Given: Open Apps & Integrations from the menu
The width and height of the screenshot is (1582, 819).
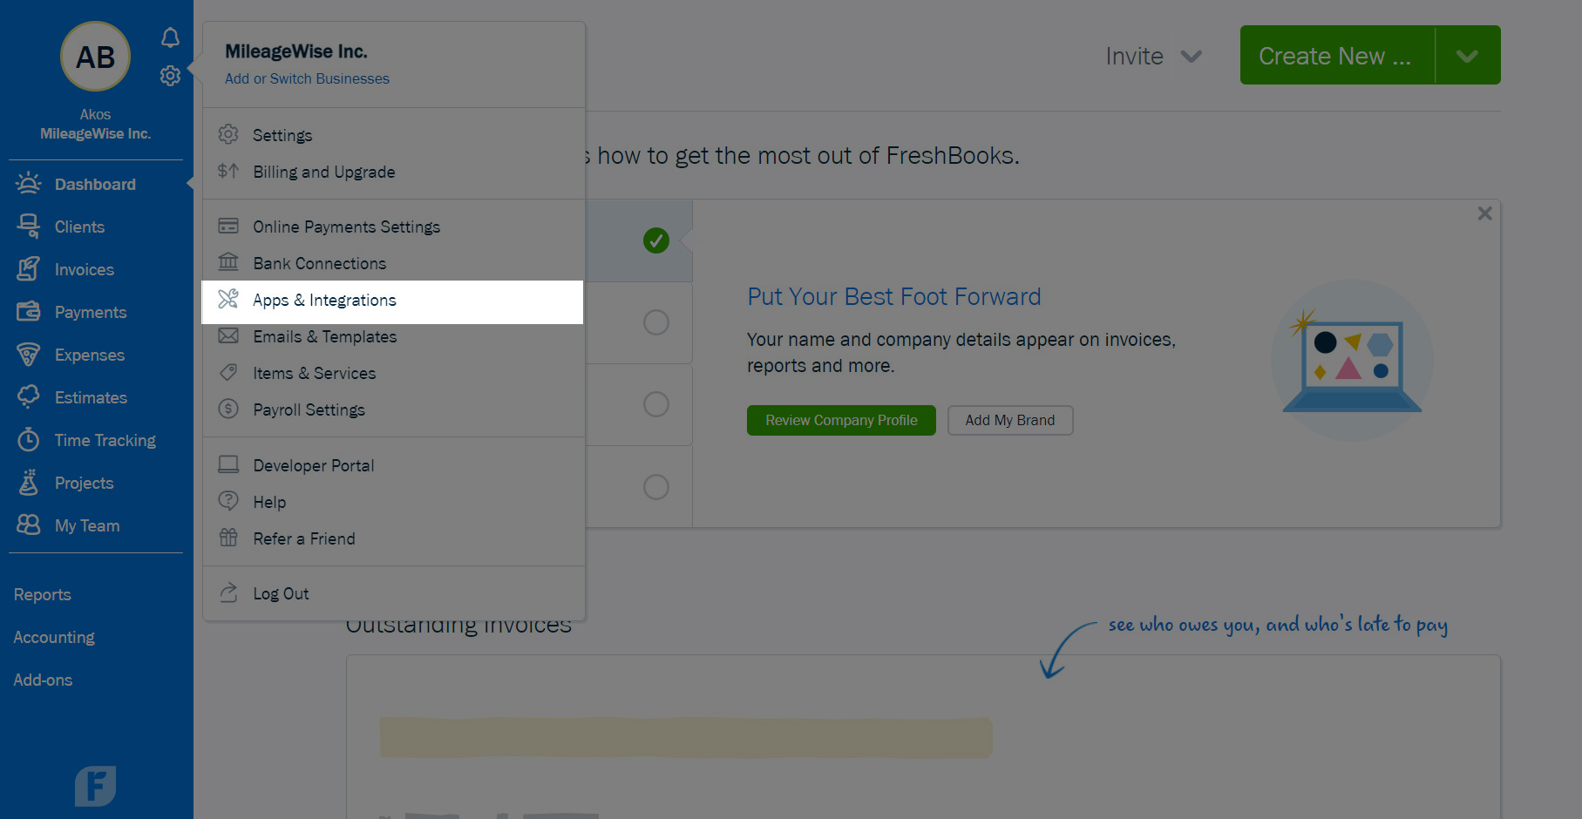Looking at the screenshot, I should [x=392, y=301].
